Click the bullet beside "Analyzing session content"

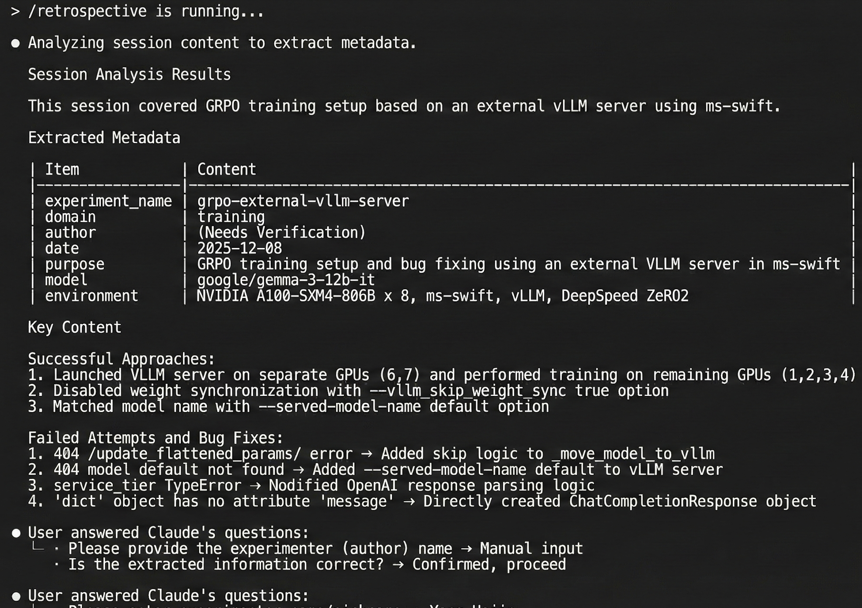coord(16,43)
